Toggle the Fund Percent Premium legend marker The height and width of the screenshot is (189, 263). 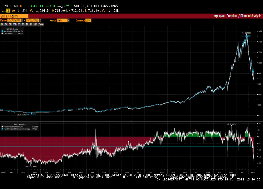tap(2, 126)
